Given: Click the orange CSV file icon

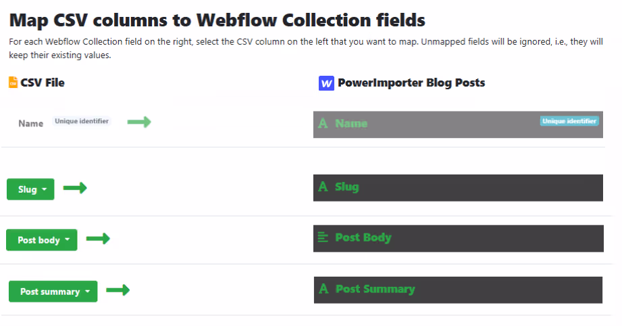Looking at the screenshot, I should [13, 83].
